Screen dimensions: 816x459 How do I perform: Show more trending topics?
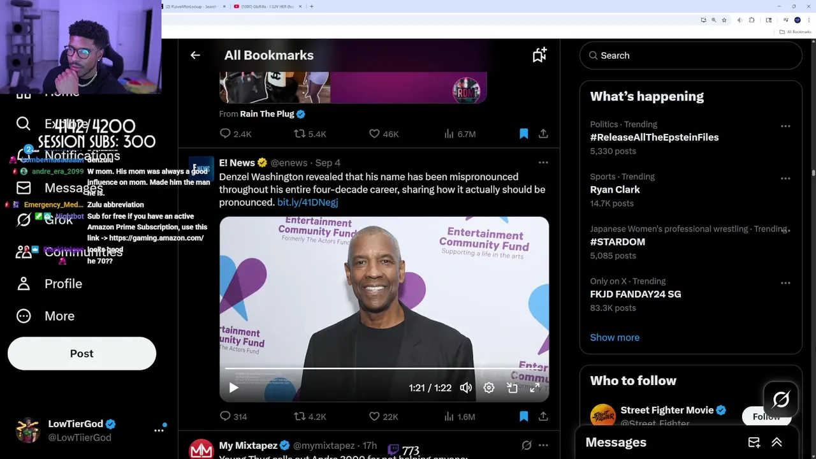[x=615, y=337]
